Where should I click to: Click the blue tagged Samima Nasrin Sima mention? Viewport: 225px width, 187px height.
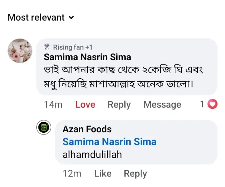click(109, 142)
